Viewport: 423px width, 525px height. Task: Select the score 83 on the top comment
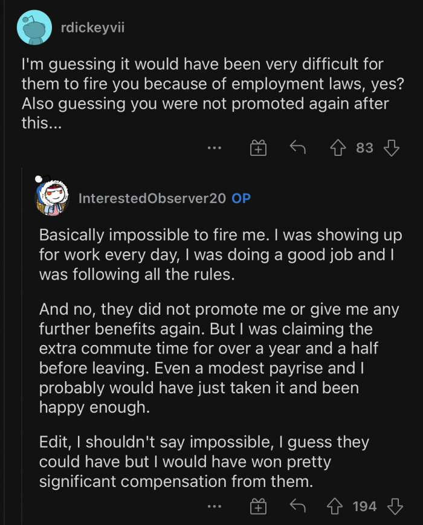365,147
